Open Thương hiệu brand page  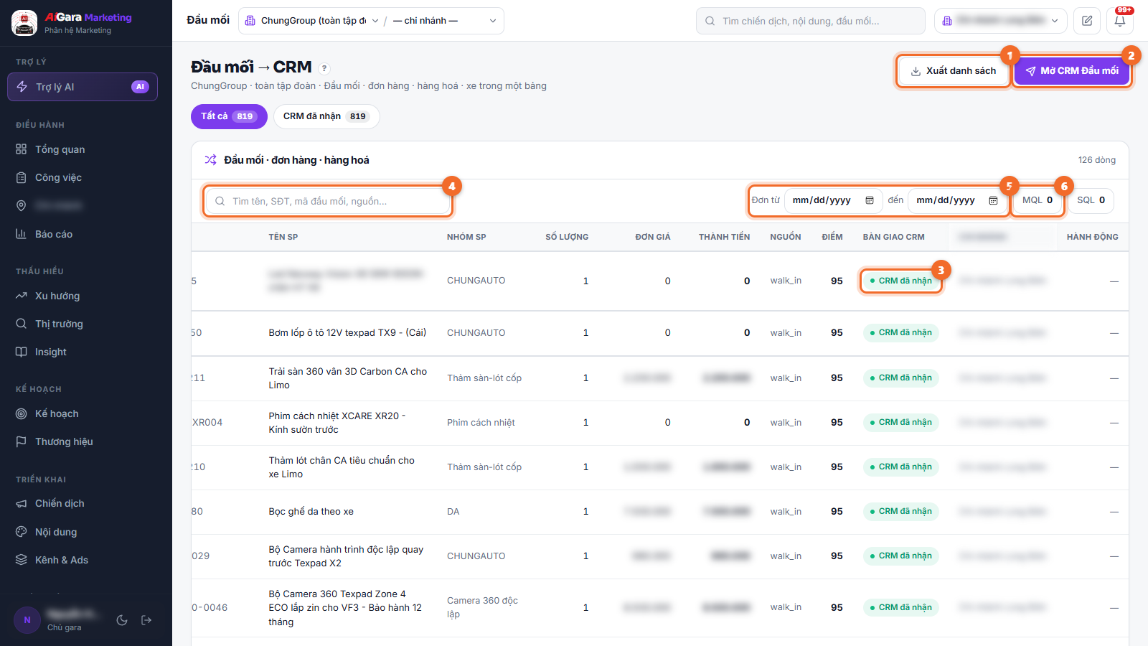(x=83, y=441)
